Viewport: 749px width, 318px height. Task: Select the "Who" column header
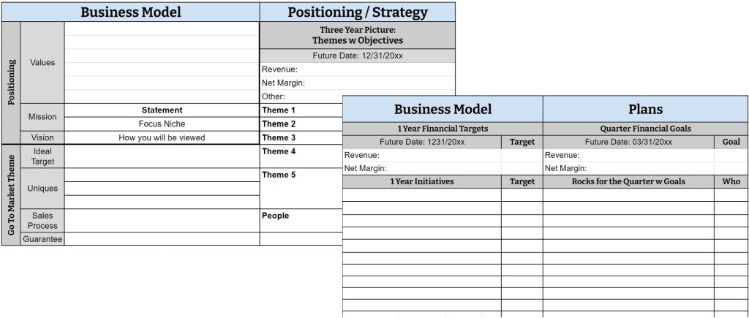(731, 181)
